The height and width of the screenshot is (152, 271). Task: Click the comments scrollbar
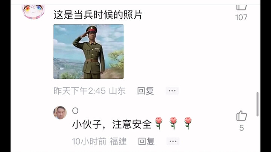coord(257,104)
